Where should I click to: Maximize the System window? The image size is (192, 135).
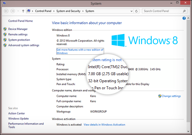point(177,3)
